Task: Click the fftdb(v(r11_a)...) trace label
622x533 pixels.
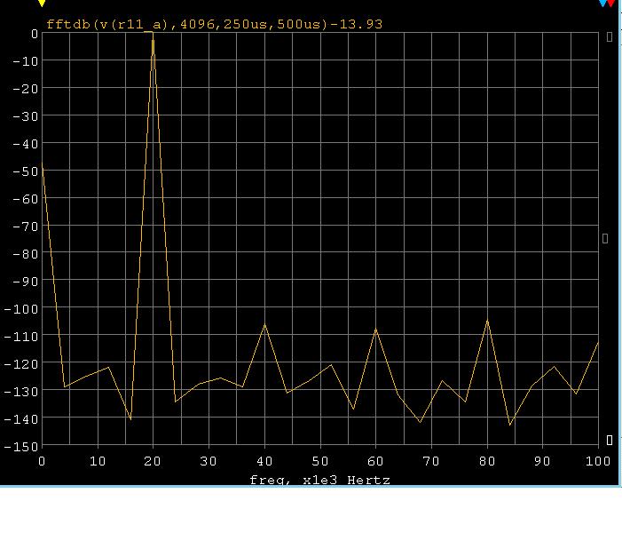Action: point(214,25)
